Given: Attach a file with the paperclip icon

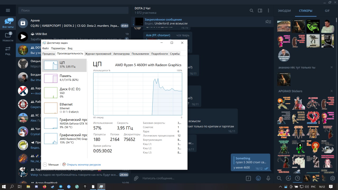Looking at the screenshot, I should 136,178.
